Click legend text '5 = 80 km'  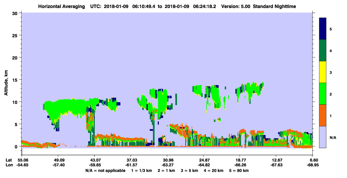click(x=239, y=171)
